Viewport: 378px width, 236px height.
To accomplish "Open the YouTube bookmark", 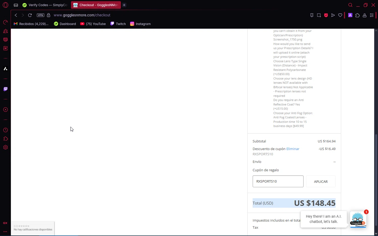I will 93,24.
